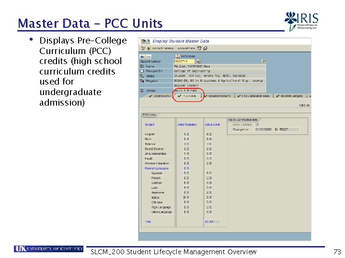
Task: Click the Japanese actual units value
Action: pos(209,193)
